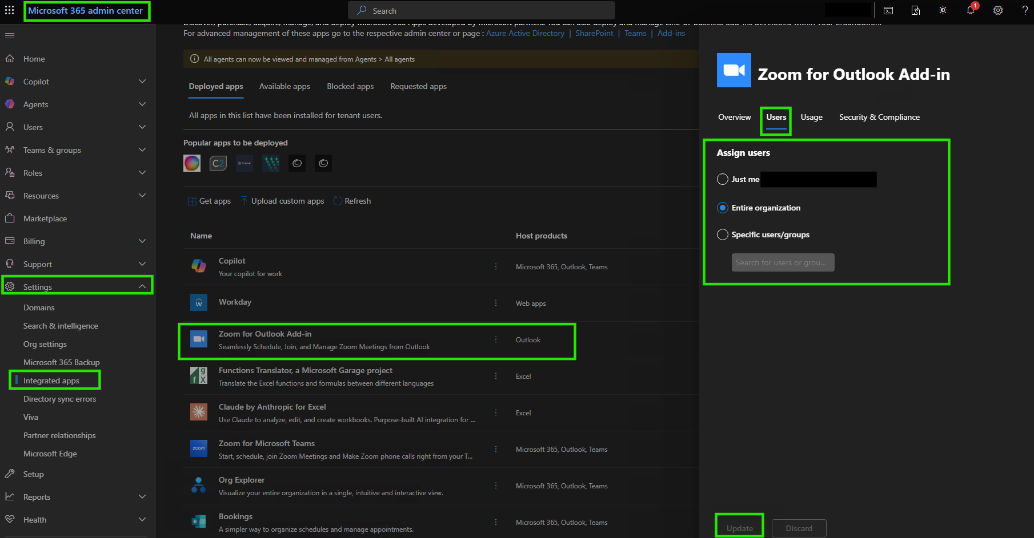Open the Usage tab in app panel
This screenshot has height=538, width=1034.
[x=812, y=117]
